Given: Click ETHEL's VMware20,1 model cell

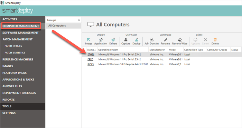Looking at the screenshot, I should [176, 55].
